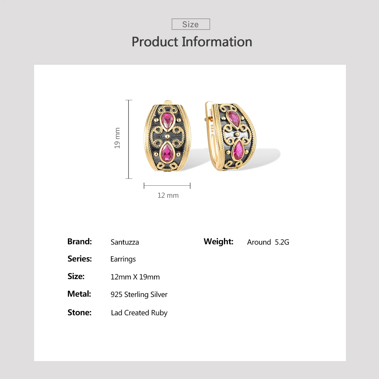Viewport: 379px width, 379px height.
Task: Select the Lad Created Ruby text
Action: point(139,313)
